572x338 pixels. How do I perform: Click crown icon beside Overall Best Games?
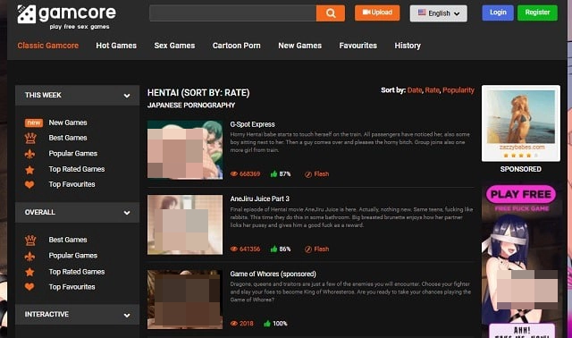point(30,241)
